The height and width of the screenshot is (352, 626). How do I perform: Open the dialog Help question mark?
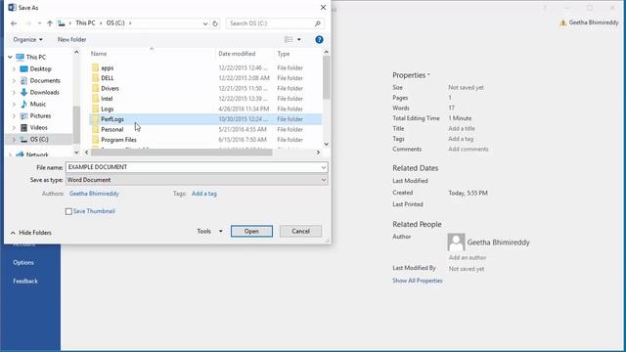pyautogui.click(x=319, y=39)
